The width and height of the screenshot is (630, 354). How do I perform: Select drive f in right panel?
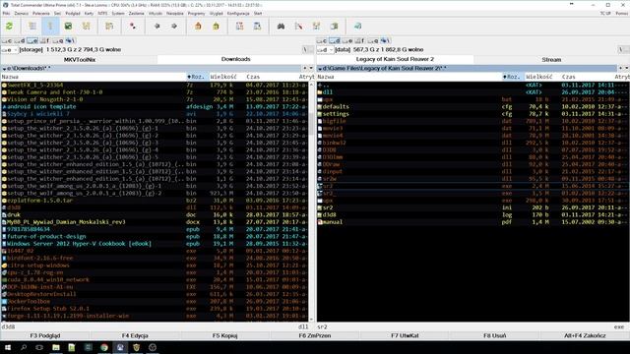(359, 40)
